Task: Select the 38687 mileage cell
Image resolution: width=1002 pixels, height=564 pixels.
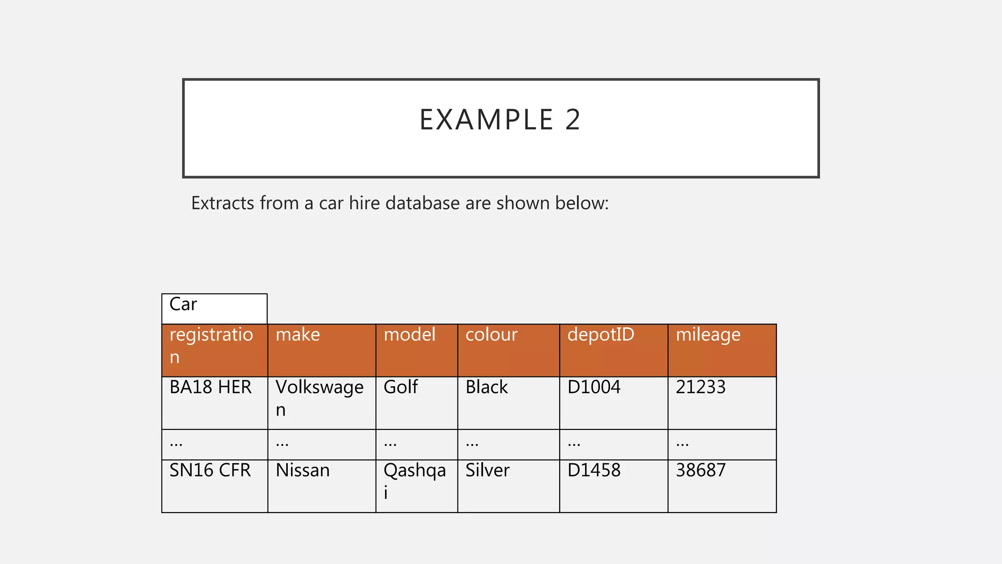Action: [722, 486]
